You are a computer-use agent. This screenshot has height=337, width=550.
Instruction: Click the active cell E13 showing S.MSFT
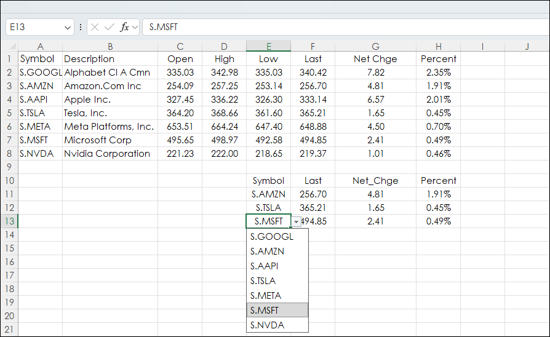269,221
